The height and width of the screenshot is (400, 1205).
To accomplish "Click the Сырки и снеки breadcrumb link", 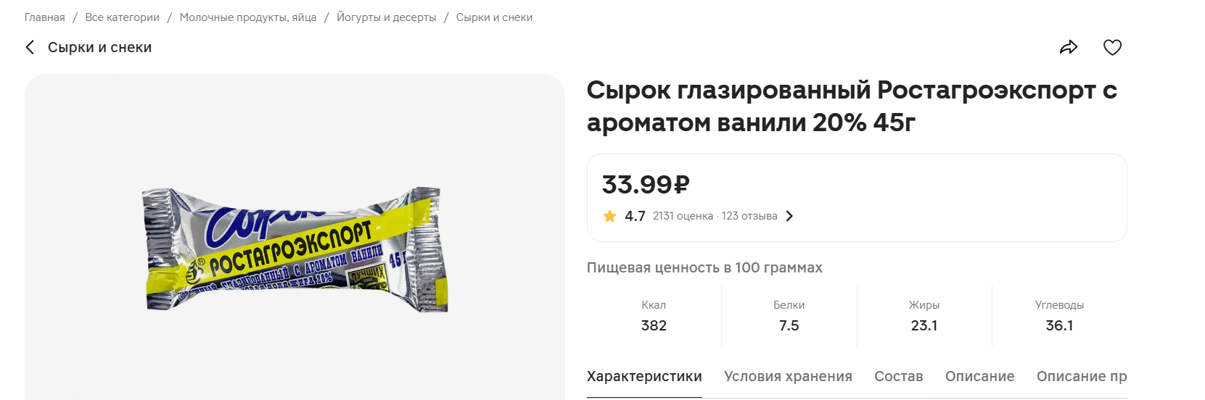I will point(494,17).
